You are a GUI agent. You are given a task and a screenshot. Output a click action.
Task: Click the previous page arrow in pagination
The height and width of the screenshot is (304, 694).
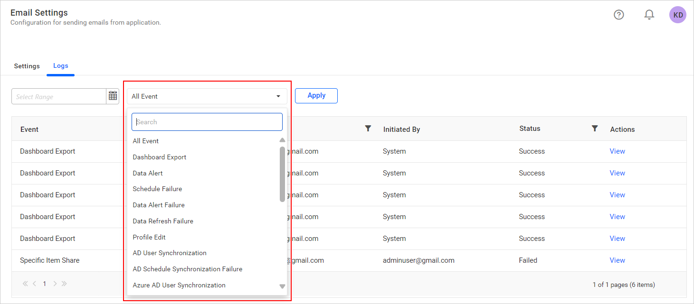pyautogui.click(x=34, y=283)
